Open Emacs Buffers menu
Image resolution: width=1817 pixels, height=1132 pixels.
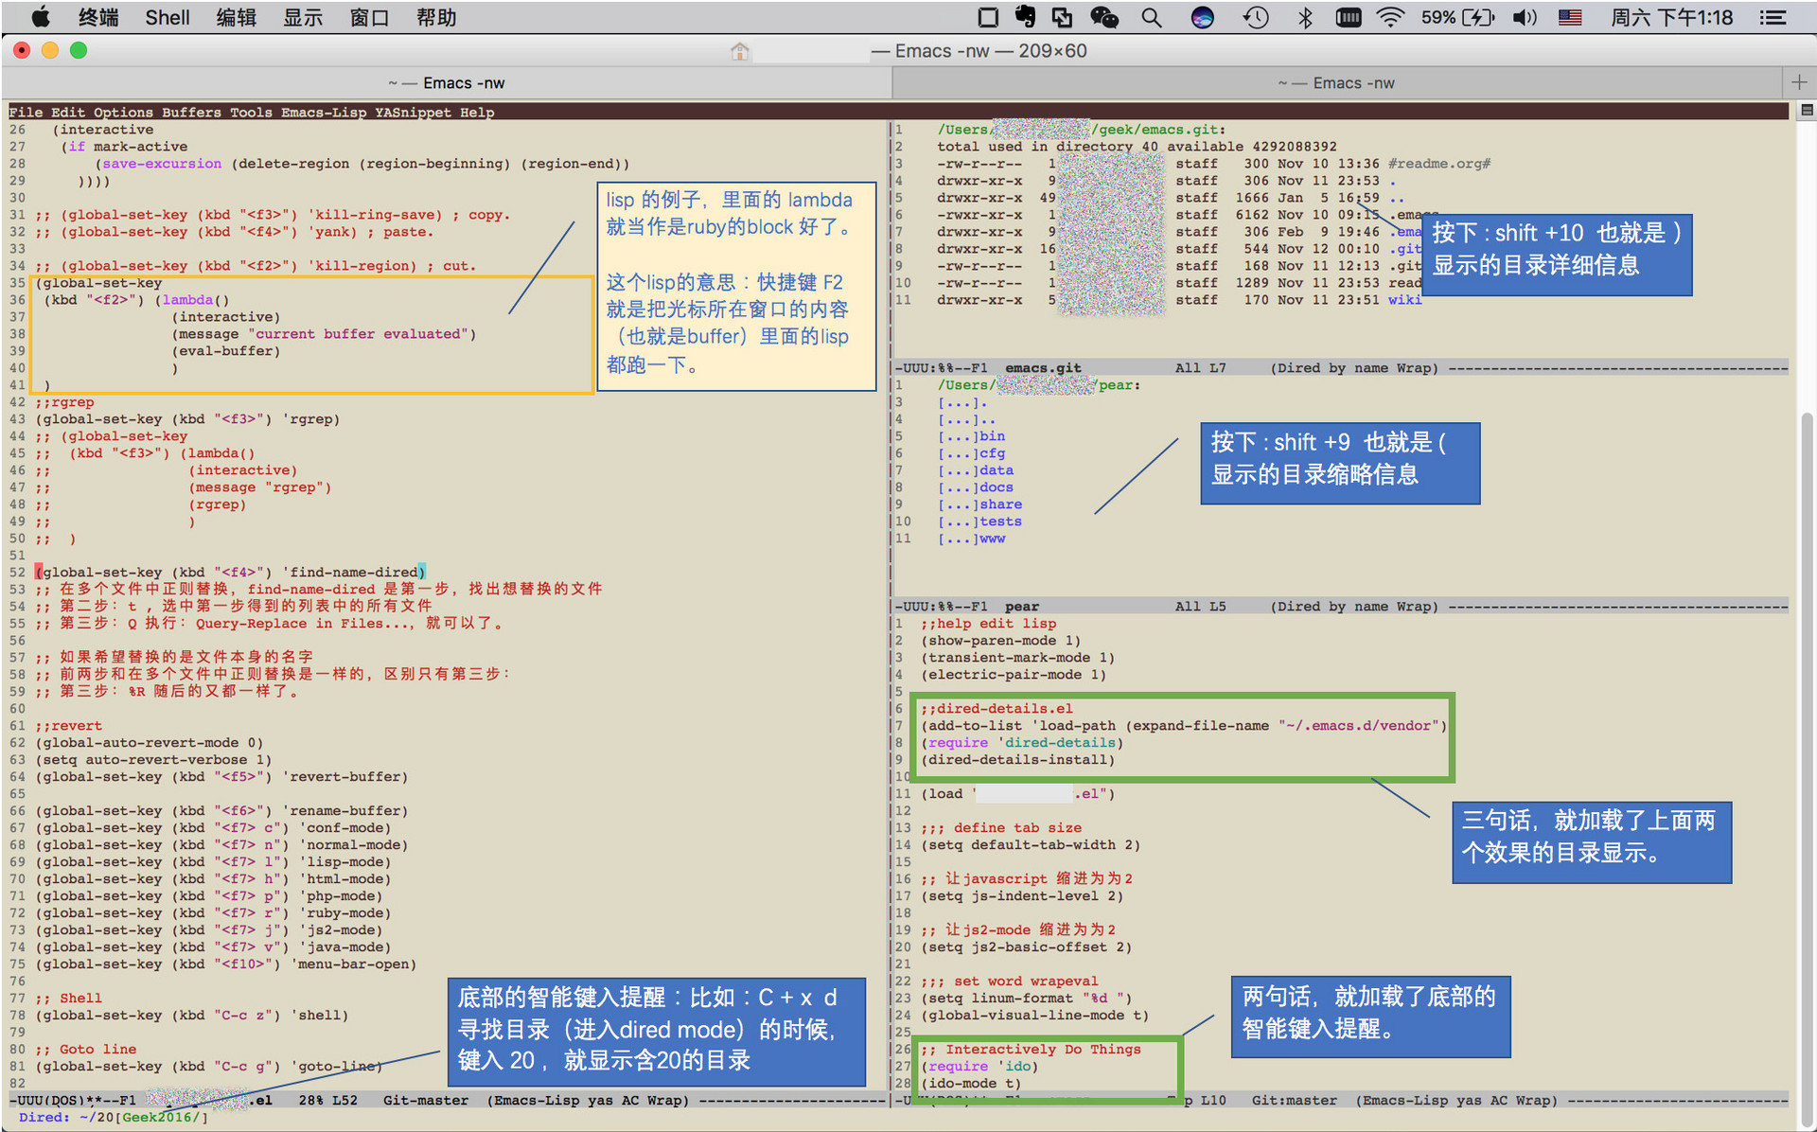click(x=191, y=112)
